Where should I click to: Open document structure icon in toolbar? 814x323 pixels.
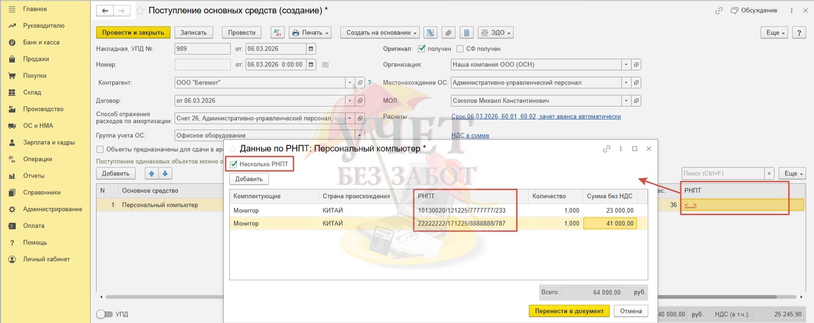coord(430,32)
